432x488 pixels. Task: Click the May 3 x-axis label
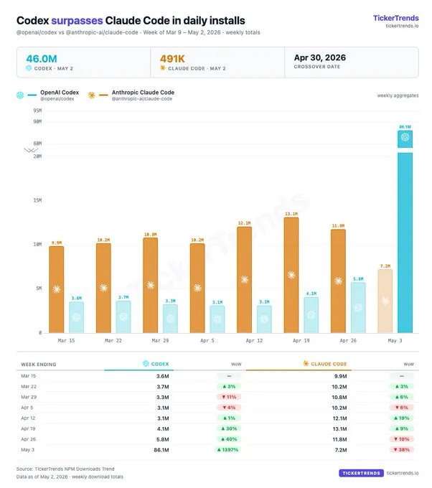click(x=395, y=340)
